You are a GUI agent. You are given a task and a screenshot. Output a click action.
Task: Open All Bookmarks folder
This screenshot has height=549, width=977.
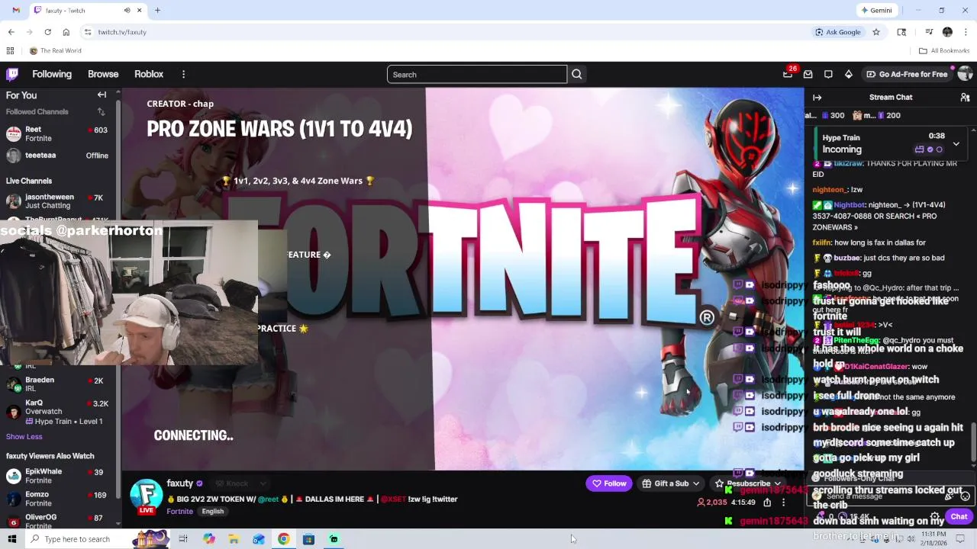tap(944, 50)
